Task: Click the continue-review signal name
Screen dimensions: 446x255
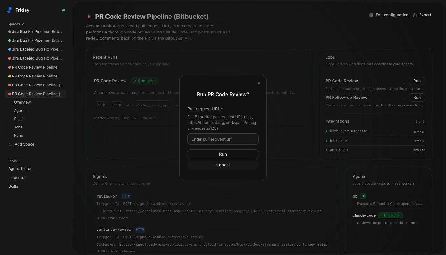Action: 114,229
